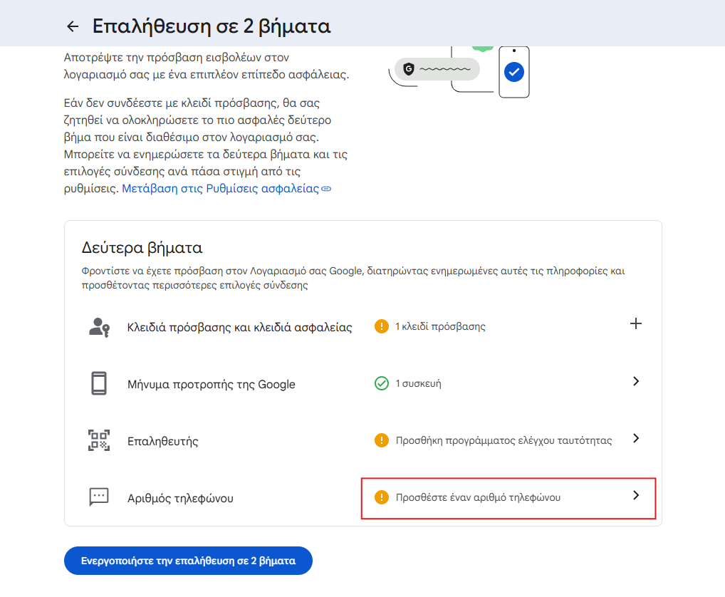
Task: Click the phone icon for Google prompt
Action: (99, 384)
